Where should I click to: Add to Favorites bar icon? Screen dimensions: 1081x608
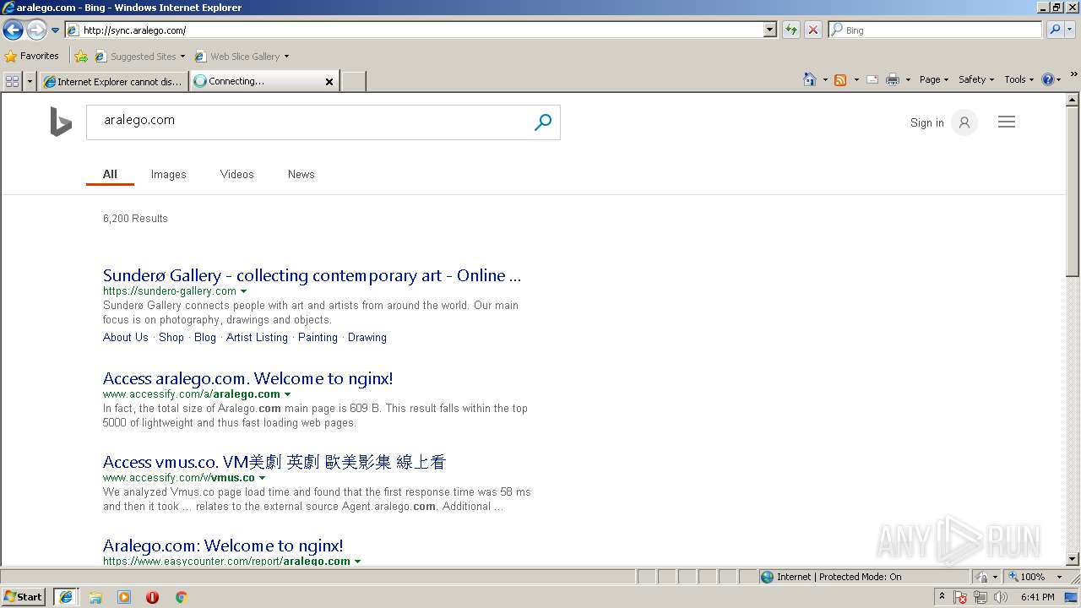coord(80,57)
